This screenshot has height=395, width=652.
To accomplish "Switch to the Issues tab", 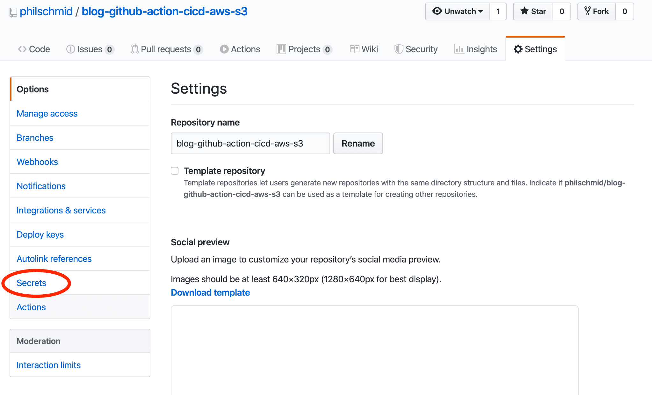I will (90, 49).
